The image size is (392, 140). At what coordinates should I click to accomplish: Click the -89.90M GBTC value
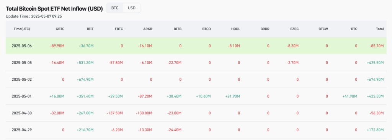click(57, 46)
